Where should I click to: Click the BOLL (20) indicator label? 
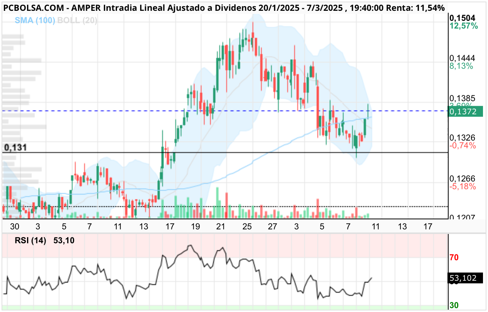click(x=77, y=20)
